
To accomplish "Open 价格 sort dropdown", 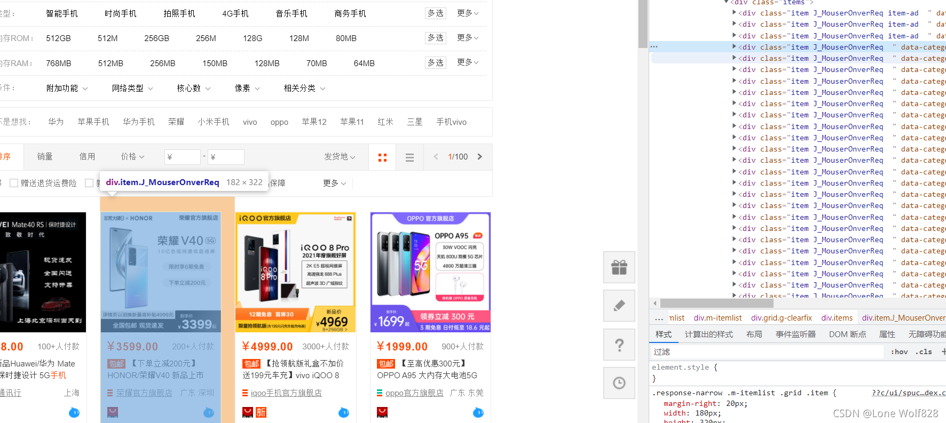I will [x=133, y=156].
